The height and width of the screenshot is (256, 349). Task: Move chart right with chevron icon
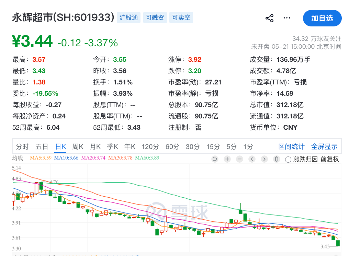[264, 159]
